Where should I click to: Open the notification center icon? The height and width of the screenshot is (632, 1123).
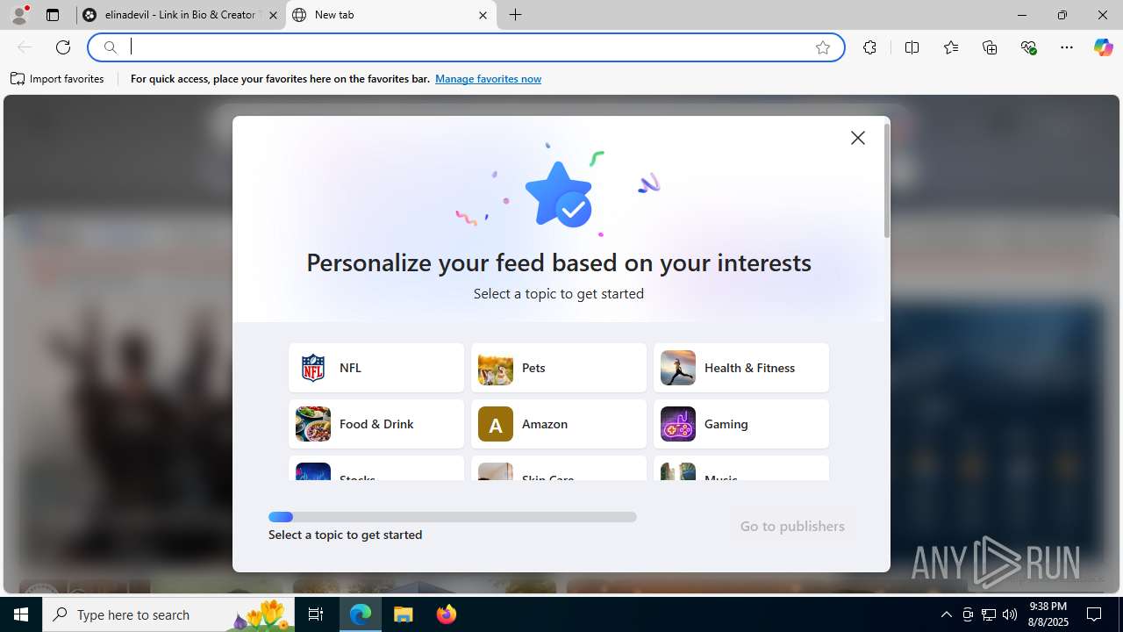point(1095,614)
